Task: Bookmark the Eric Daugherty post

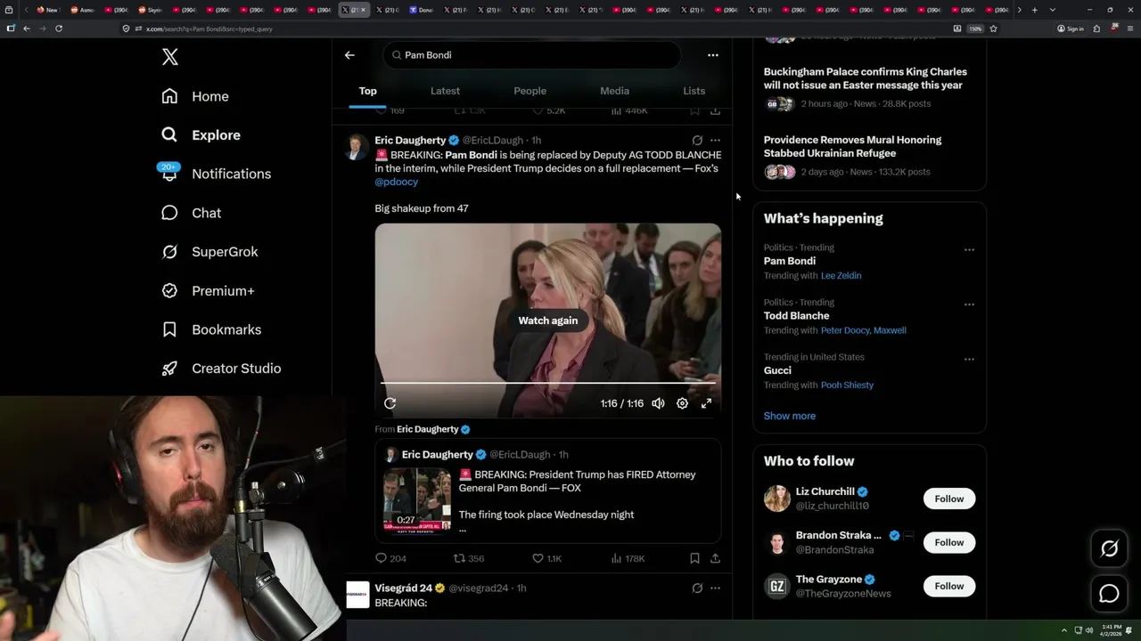Action: 694,558
